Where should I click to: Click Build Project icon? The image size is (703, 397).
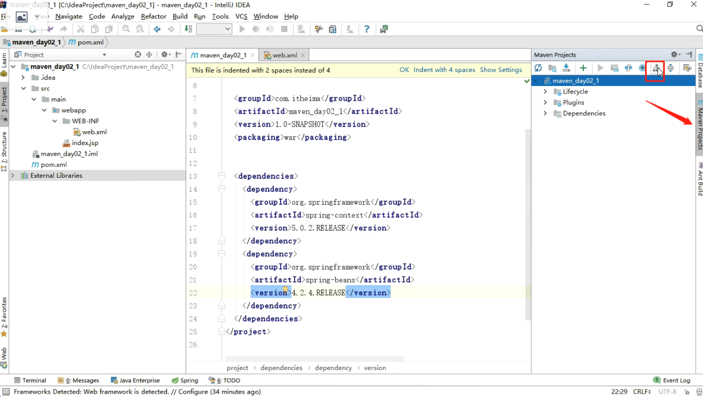coord(188,29)
